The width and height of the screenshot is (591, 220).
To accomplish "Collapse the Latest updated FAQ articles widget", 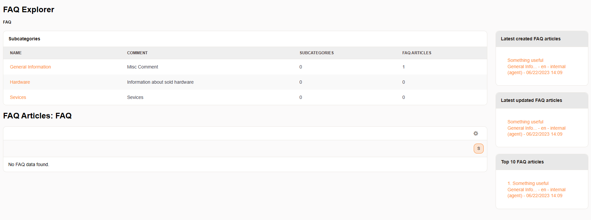I will coord(531,100).
